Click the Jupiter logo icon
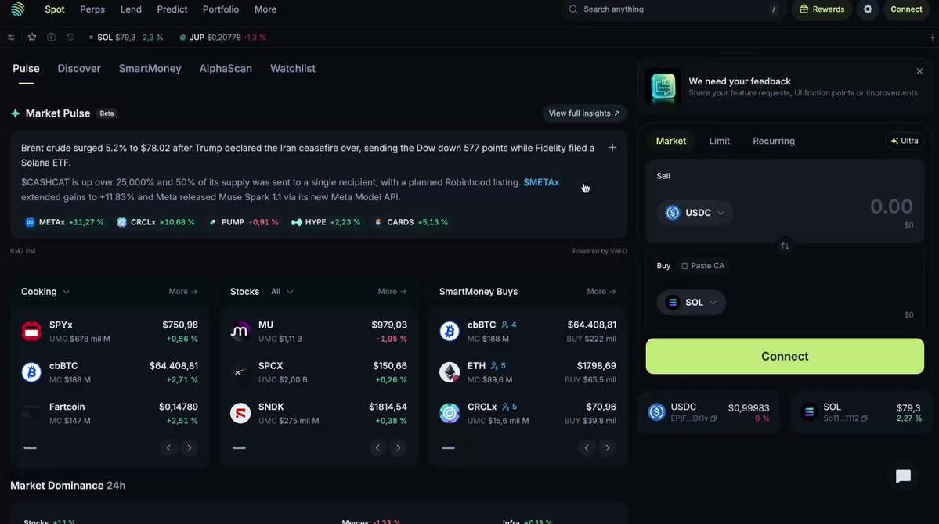Image resolution: width=939 pixels, height=524 pixels. point(17,9)
